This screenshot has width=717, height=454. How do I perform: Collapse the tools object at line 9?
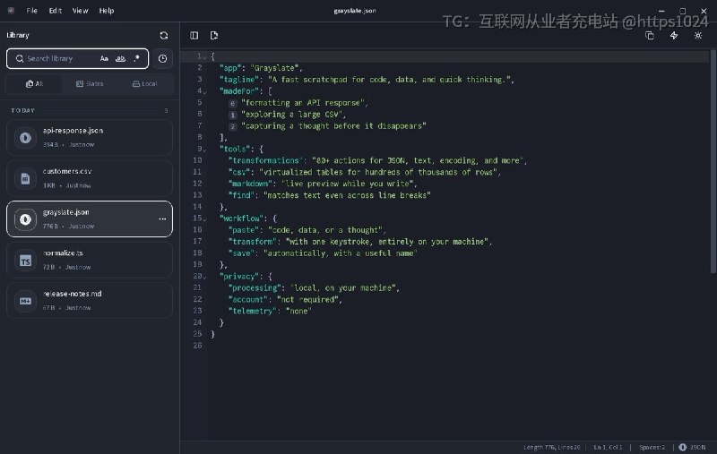pos(205,150)
